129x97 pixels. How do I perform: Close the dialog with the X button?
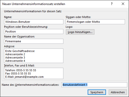click(123, 4)
